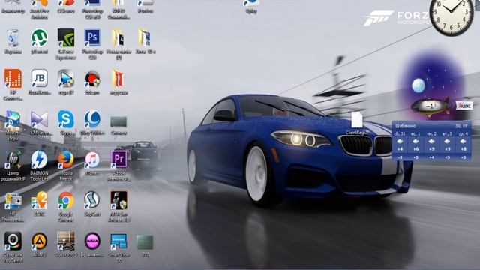Select the ср, 4 forecast column
The image size is (480, 270).
point(463,145)
